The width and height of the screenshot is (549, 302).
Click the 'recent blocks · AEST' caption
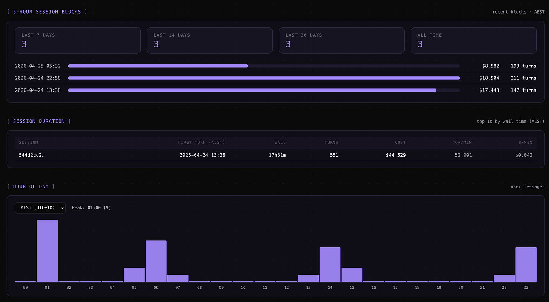[518, 12]
